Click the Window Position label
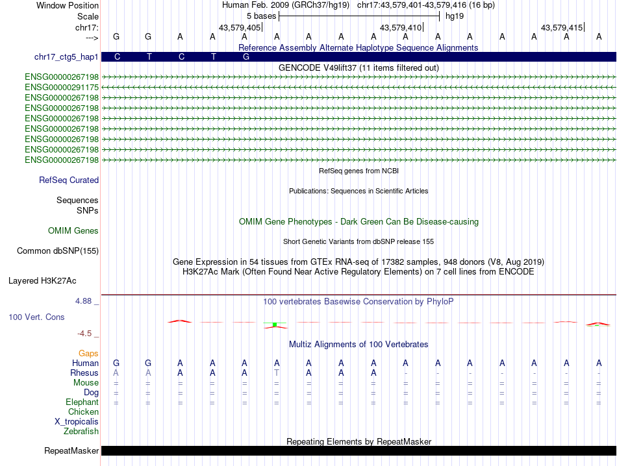Screen dimensions: 617x466 point(68,5)
